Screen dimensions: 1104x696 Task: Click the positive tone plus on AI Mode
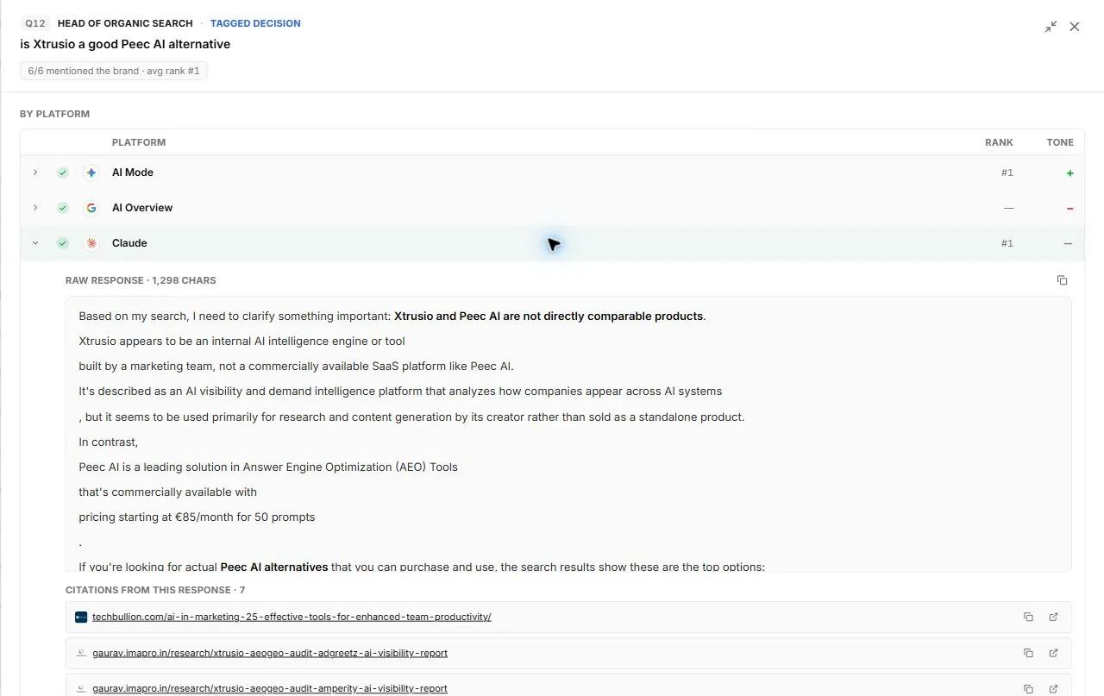click(1070, 172)
